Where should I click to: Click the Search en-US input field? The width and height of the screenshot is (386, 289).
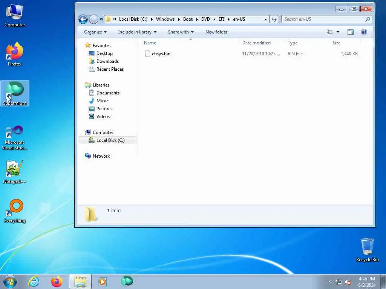(323, 19)
